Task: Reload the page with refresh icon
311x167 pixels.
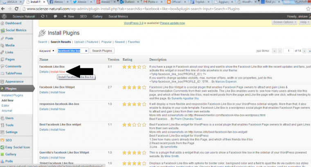Action: pos(17,9)
